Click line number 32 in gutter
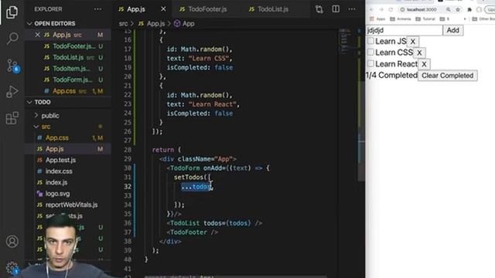This screenshot has height=278, width=495. point(128,186)
